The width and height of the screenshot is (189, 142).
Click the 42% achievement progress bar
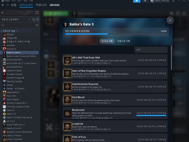click(x=116, y=34)
